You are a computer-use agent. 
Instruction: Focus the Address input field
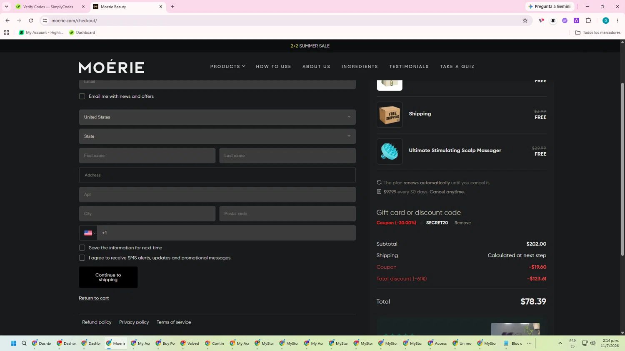(x=217, y=175)
